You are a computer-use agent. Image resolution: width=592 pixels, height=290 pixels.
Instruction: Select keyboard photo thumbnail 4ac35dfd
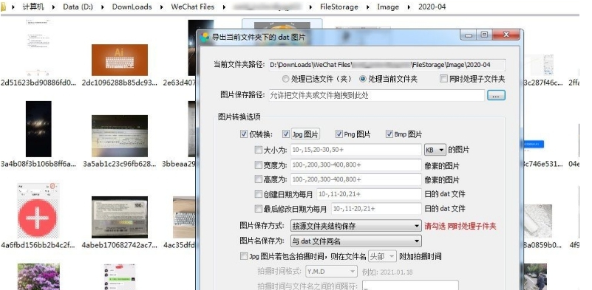click(184, 217)
